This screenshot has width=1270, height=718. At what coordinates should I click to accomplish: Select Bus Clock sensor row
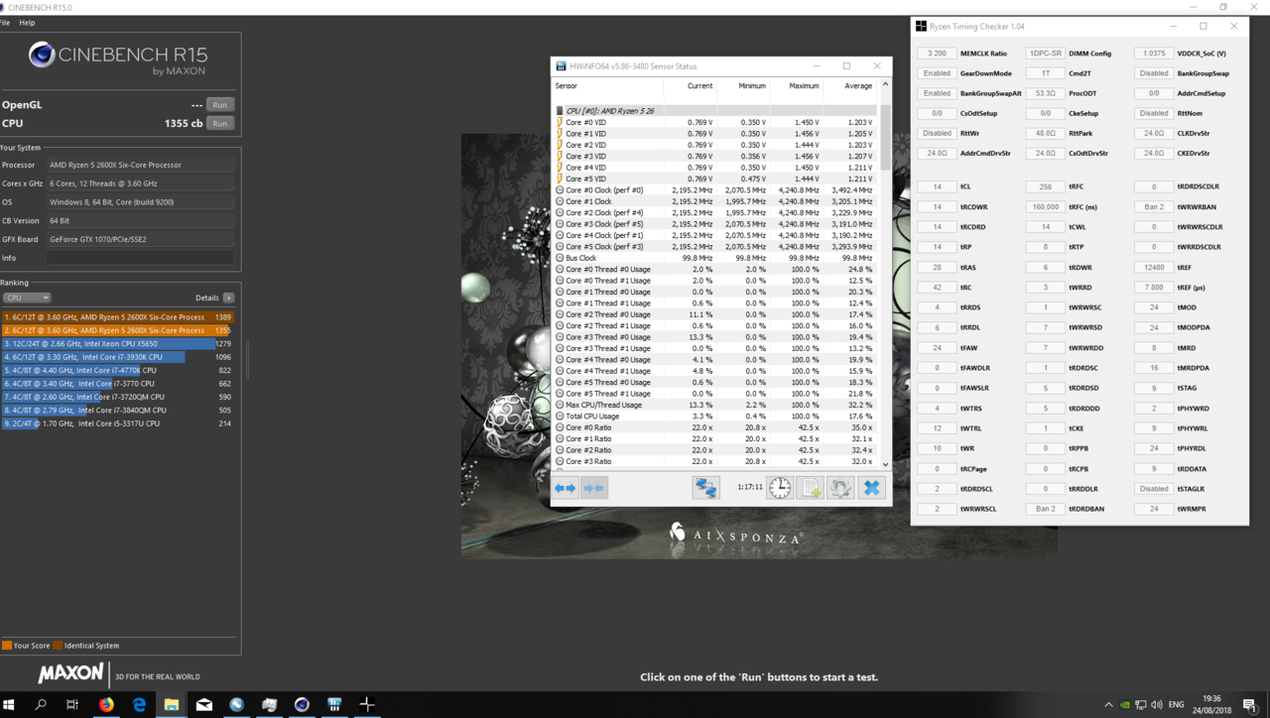coord(715,258)
